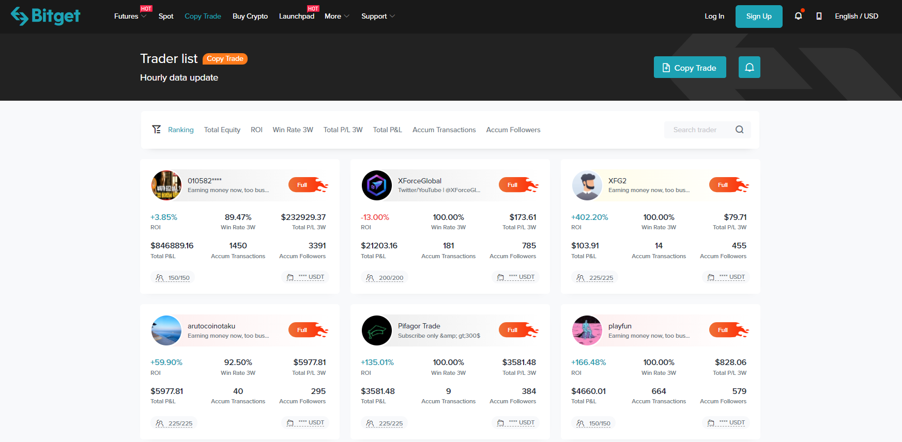Image resolution: width=902 pixels, height=442 pixels.
Task: Click followers icon 200/200 on XForceGlobal card
Action: click(370, 278)
